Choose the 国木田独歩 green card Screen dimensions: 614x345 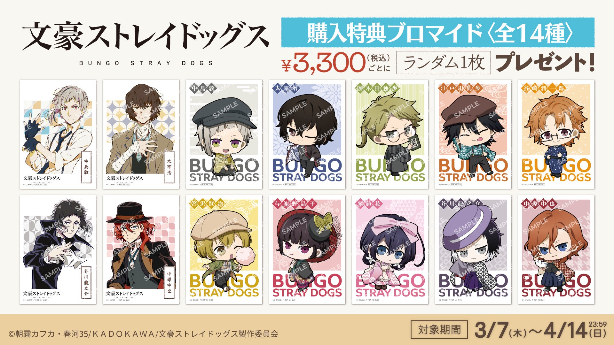[x=390, y=134]
